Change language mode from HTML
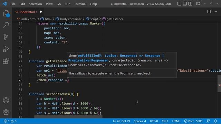 click(x=176, y=121)
